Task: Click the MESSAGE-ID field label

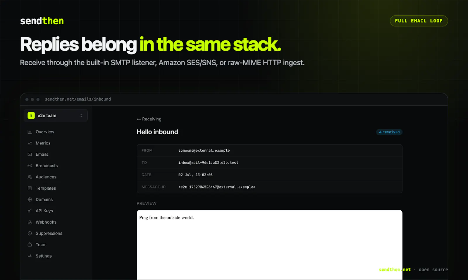Action: [154, 187]
